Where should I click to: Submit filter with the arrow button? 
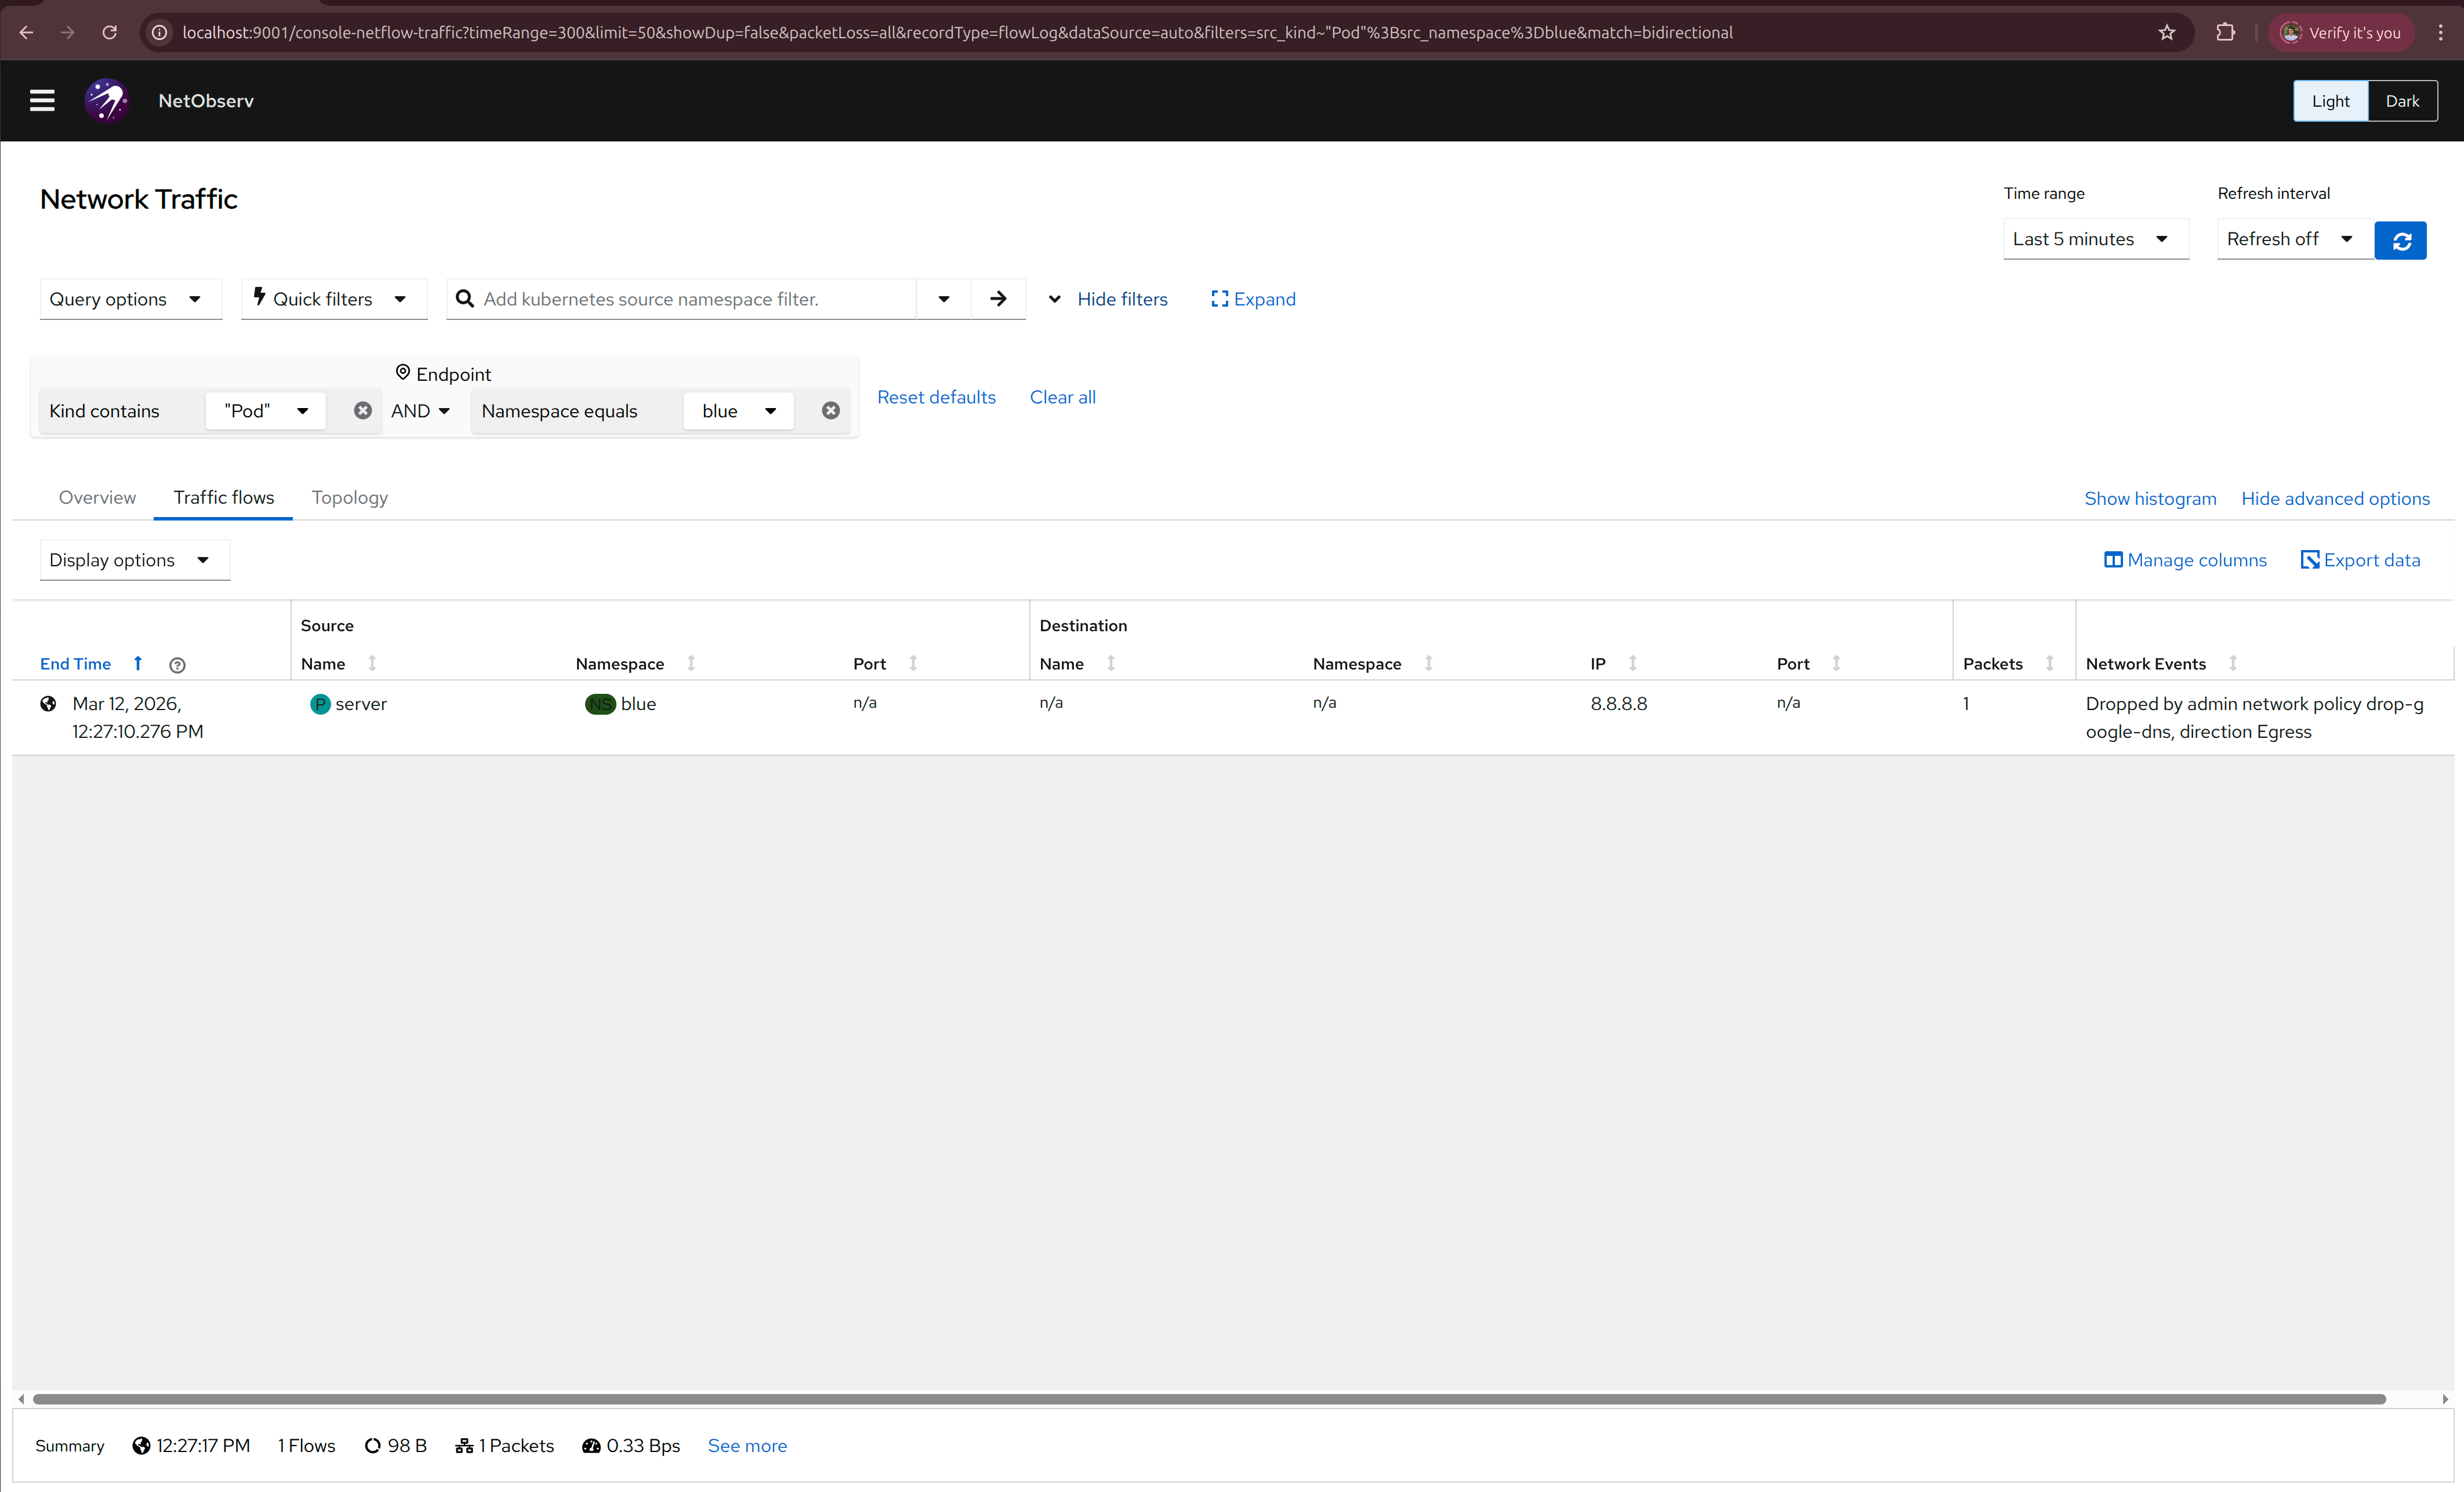pos(998,299)
